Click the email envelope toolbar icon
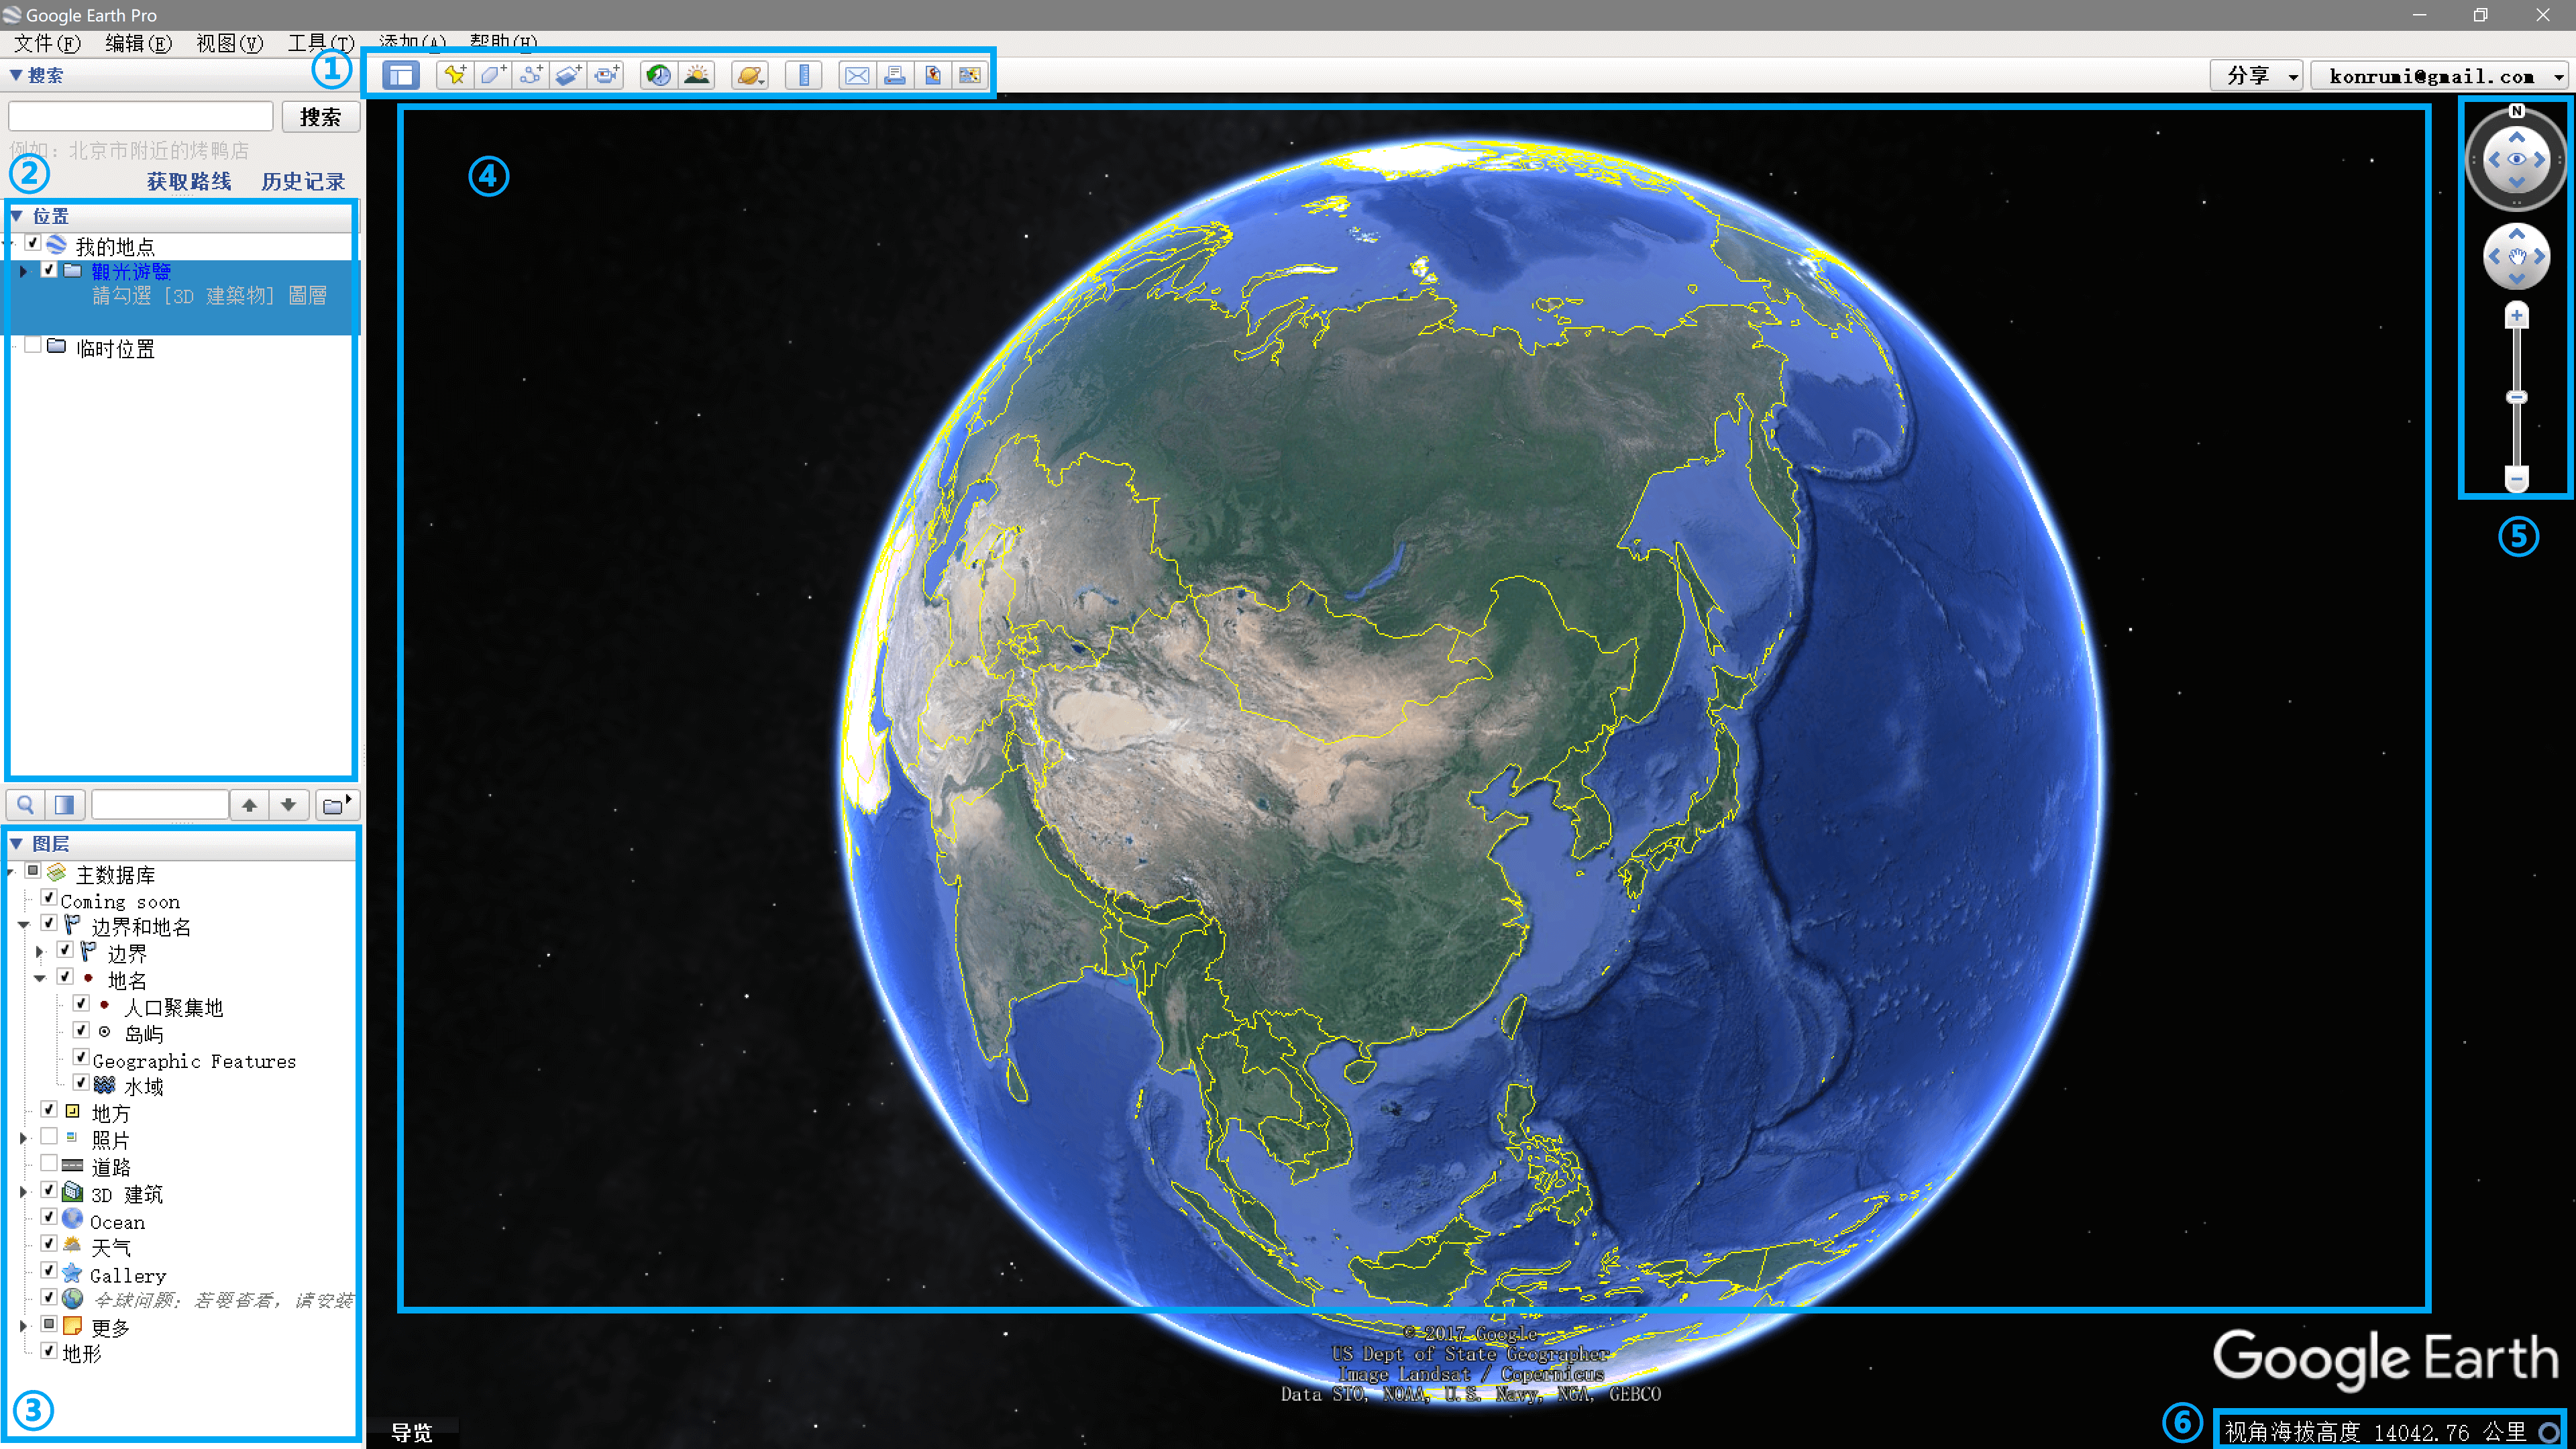Image resolution: width=2576 pixels, height=1449 pixels. [857, 75]
